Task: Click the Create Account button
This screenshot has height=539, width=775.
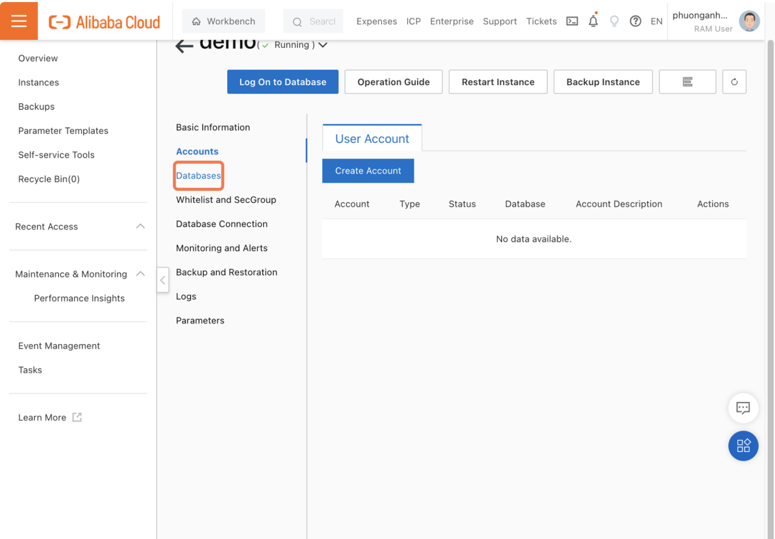Action: click(368, 171)
